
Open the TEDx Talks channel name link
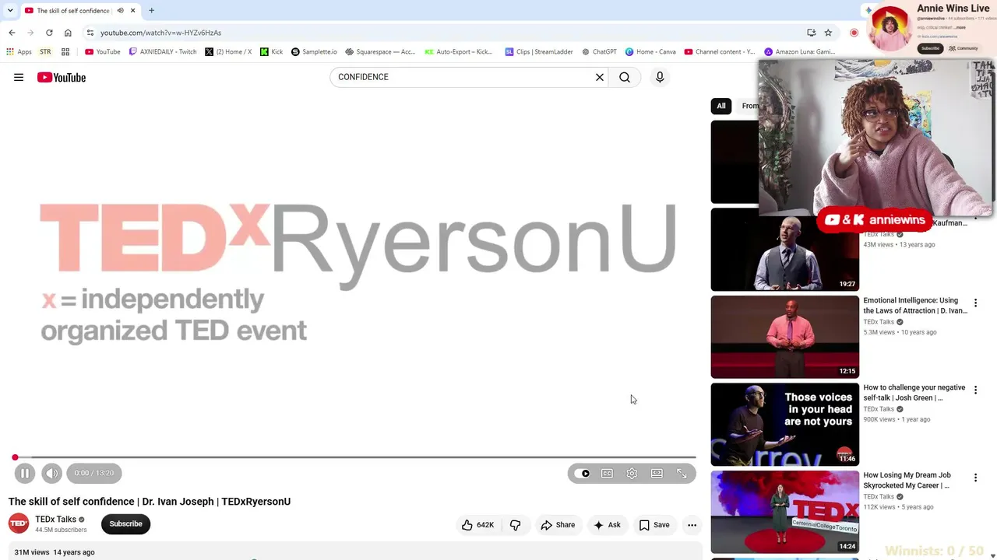tap(55, 519)
